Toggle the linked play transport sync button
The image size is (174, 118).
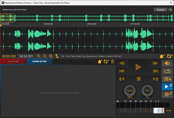167,86
